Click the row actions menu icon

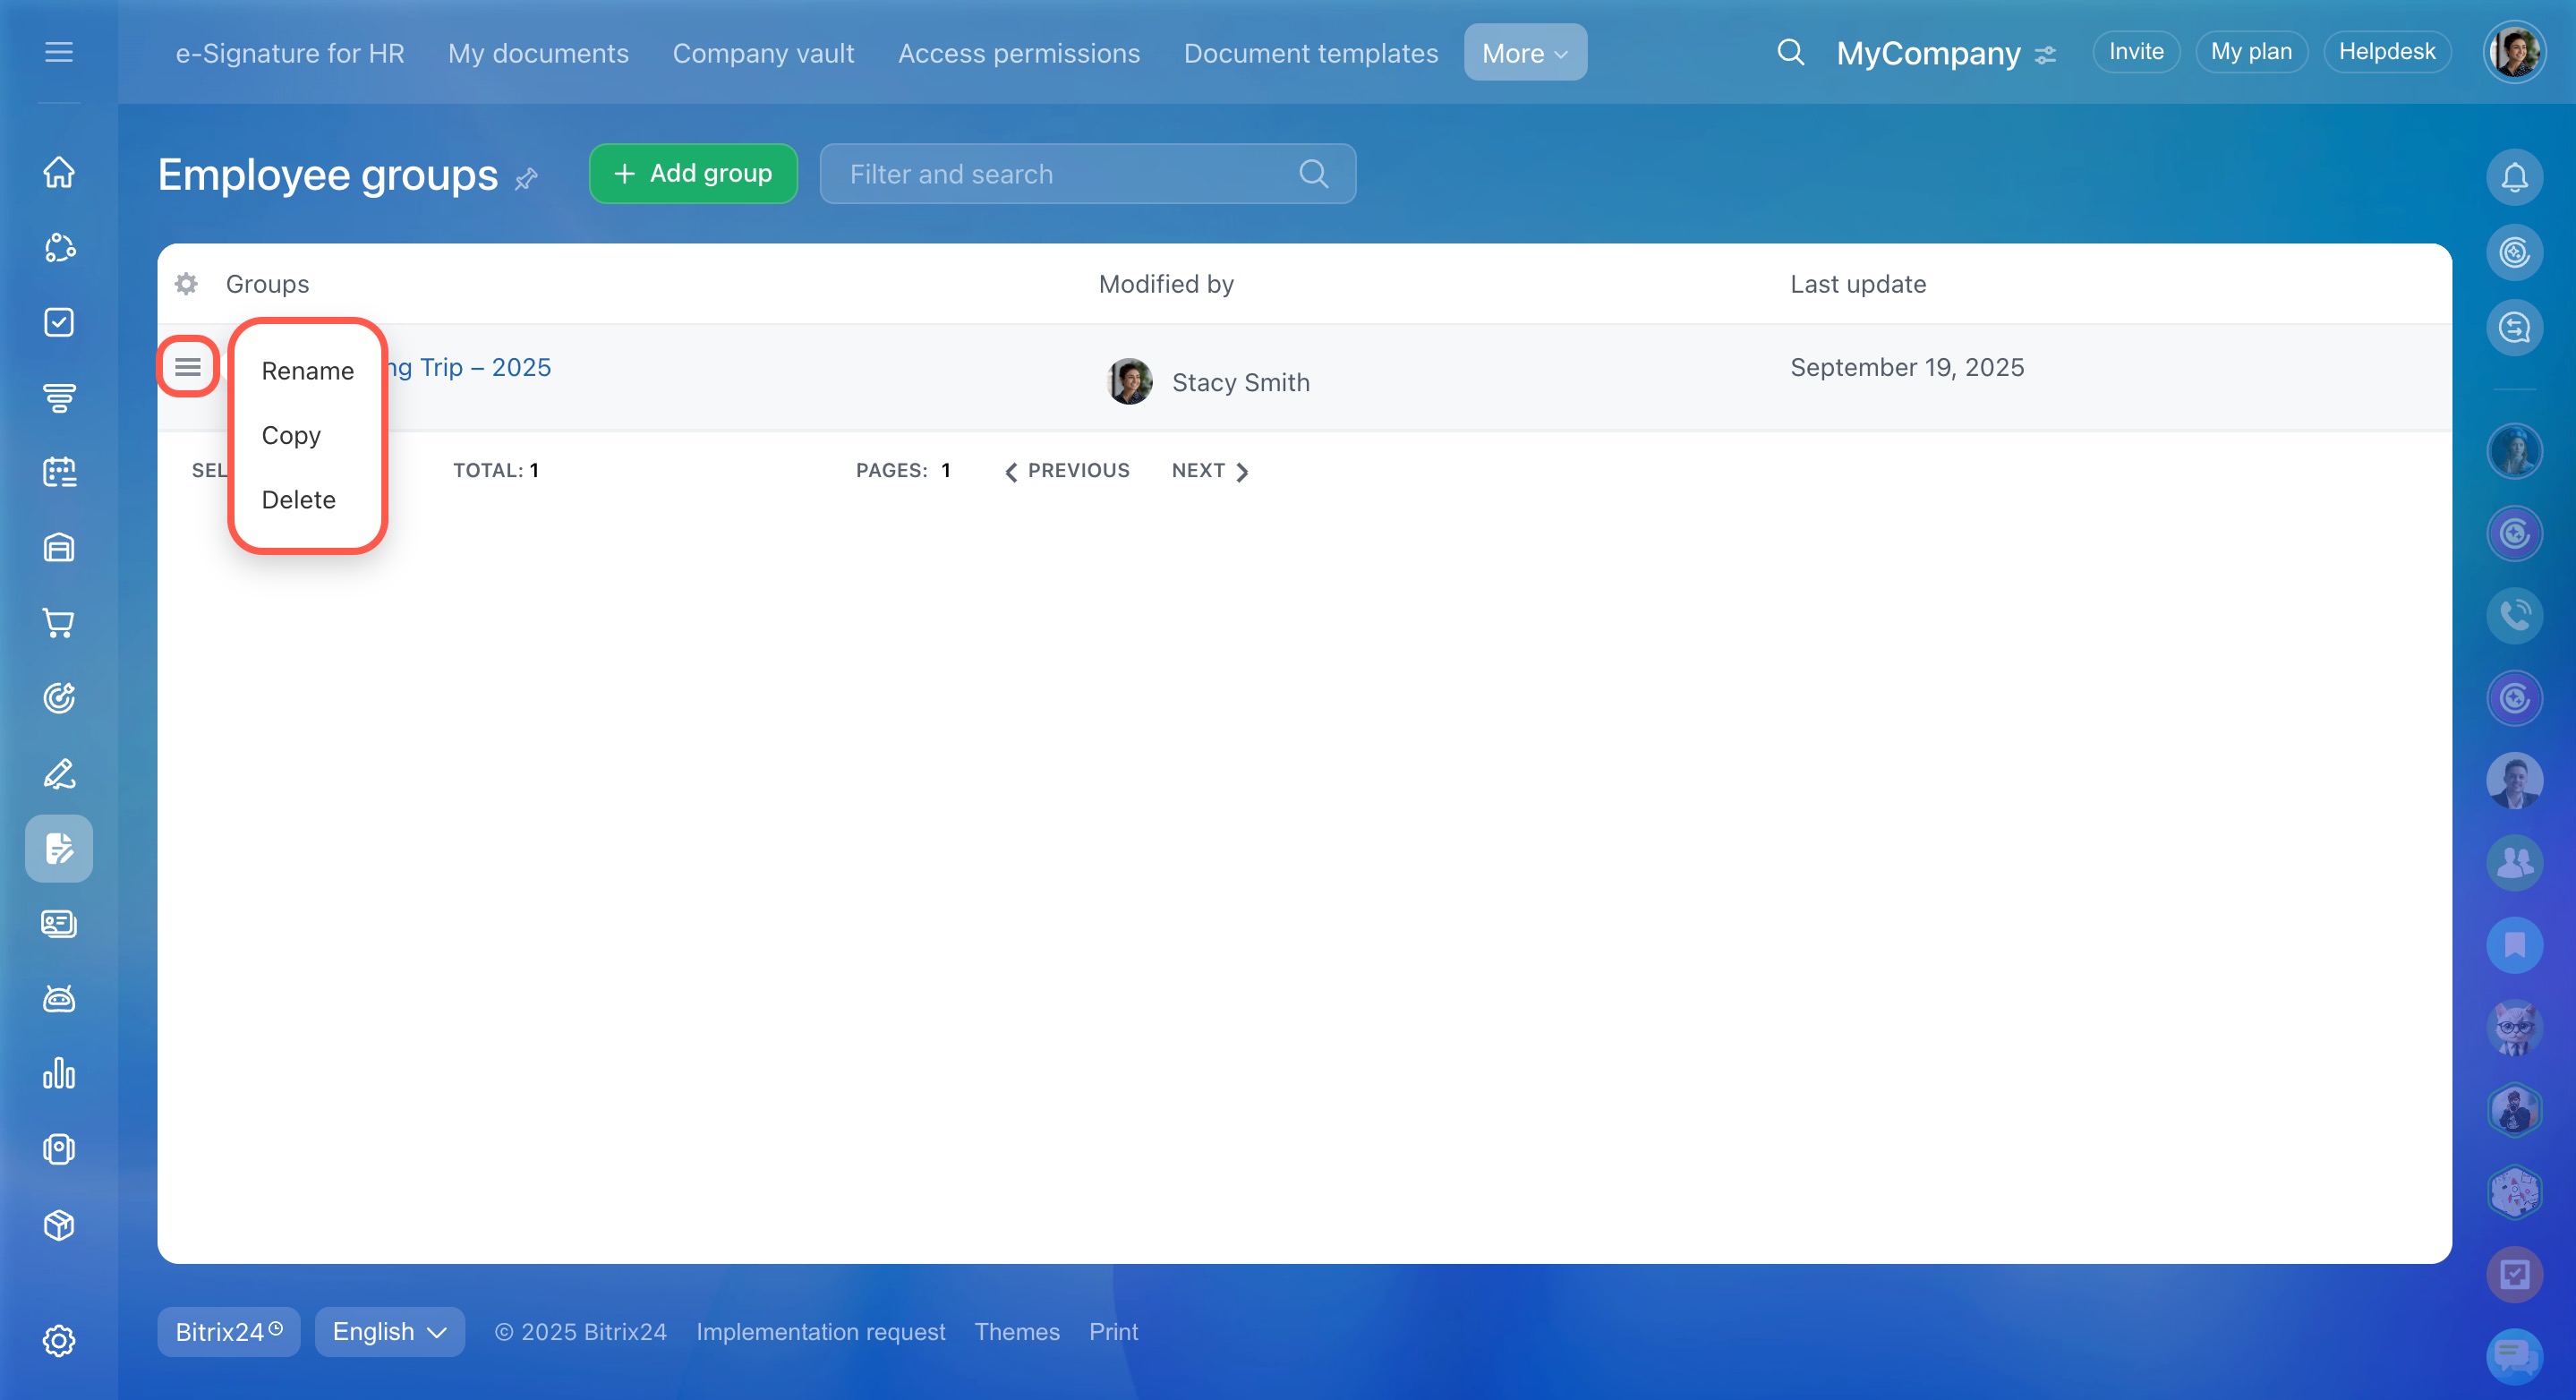click(x=188, y=367)
